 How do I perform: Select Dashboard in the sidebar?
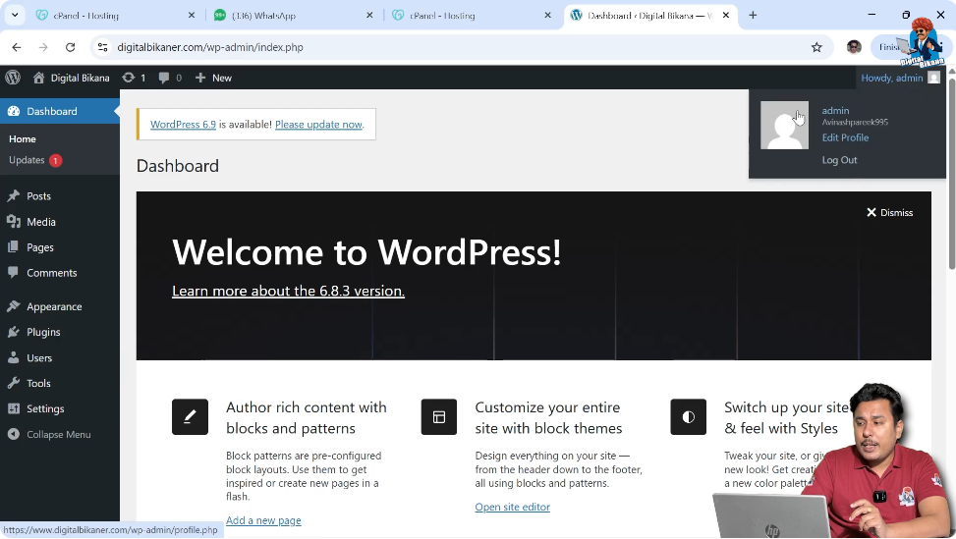[60, 111]
